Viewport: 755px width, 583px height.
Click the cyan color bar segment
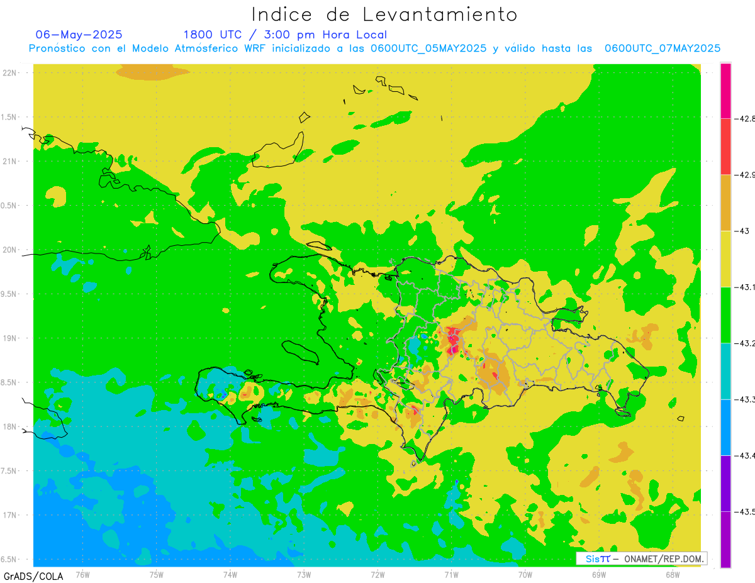click(725, 371)
